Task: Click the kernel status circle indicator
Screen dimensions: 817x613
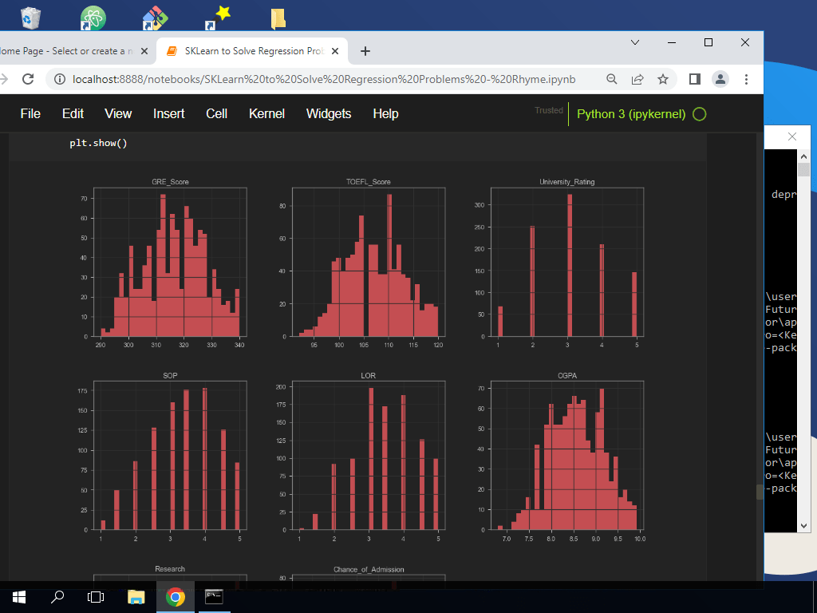Action: 699,113
